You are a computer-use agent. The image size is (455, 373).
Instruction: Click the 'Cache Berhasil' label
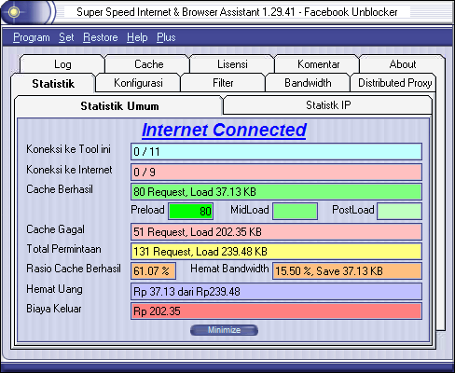click(60, 189)
